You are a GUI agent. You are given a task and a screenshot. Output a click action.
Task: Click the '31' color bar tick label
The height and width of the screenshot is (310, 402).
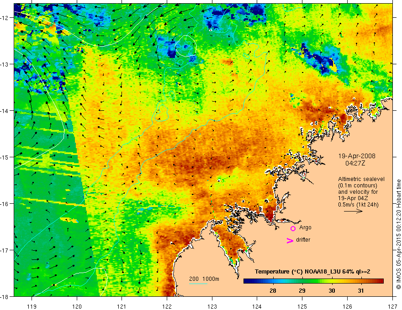361,290
